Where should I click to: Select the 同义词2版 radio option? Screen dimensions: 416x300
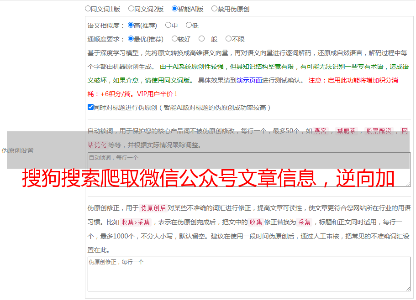pyautogui.click(x=131, y=9)
